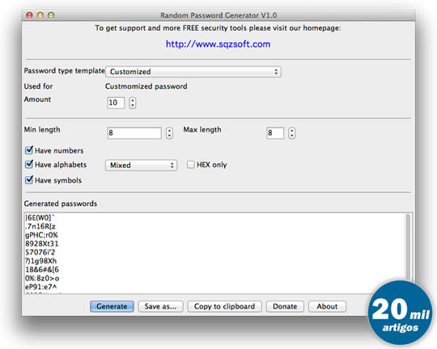
Task: Click the Amount input field
Action: (116, 103)
